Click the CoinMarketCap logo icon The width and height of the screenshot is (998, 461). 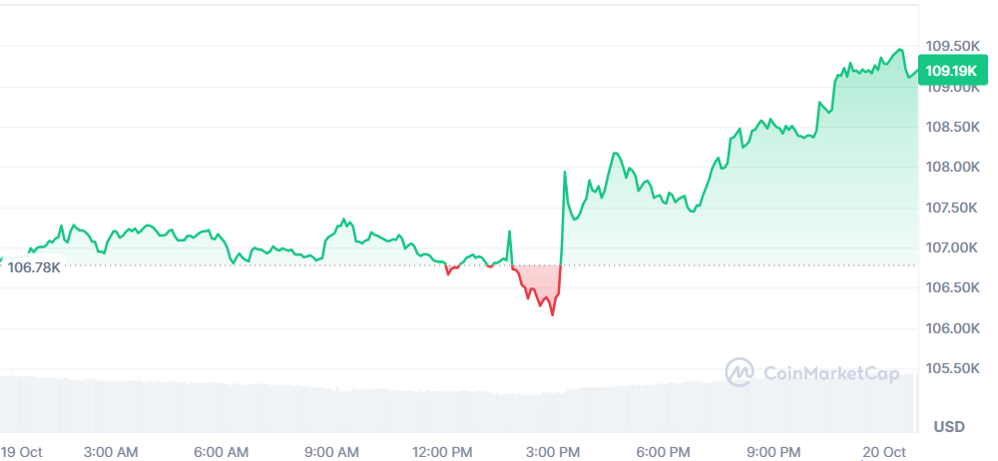click(740, 373)
